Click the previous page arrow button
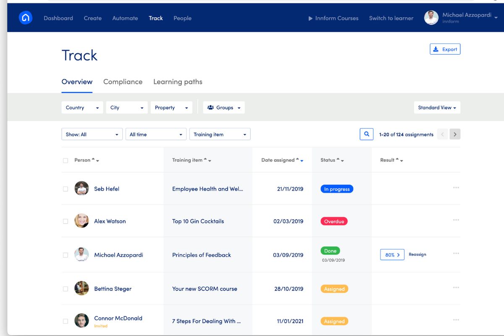The image size is (504, 336). tap(442, 134)
